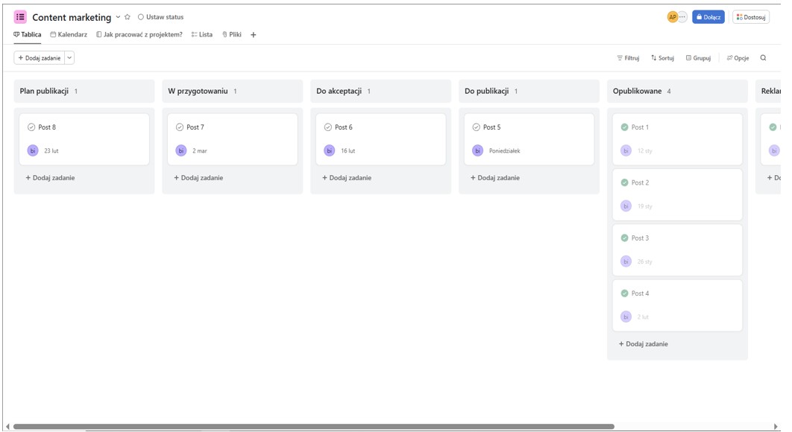This screenshot has height=432, width=792.
Task: Click the assignee avatar on Post 8
Action: pyautogui.click(x=32, y=150)
